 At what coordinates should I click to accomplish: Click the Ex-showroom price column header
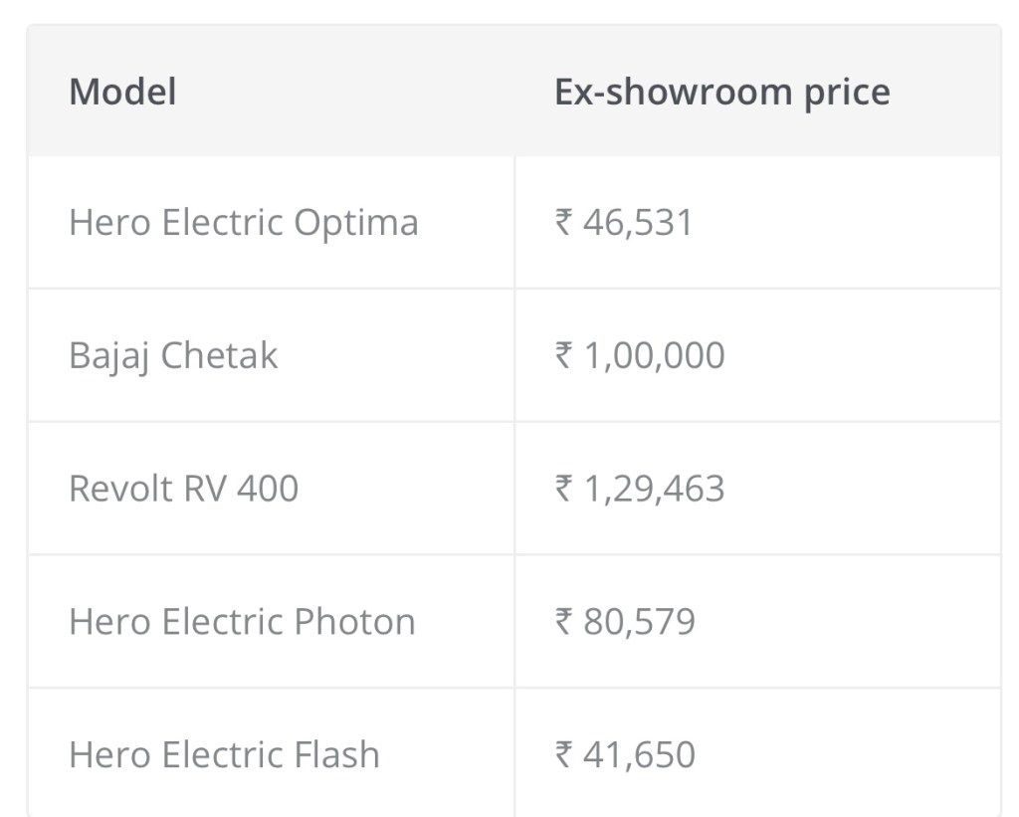tap(721, 93)
